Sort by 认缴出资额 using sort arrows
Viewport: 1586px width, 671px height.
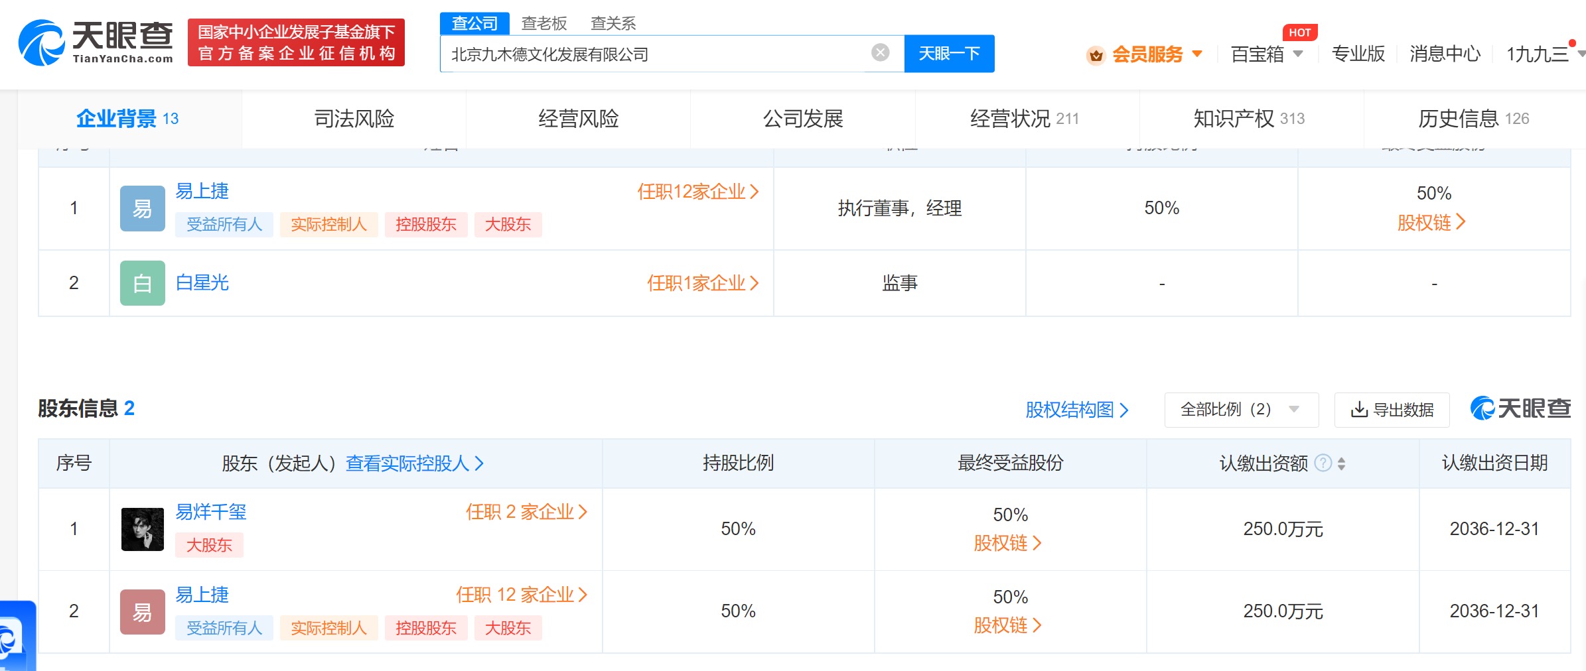[1341, 463]
